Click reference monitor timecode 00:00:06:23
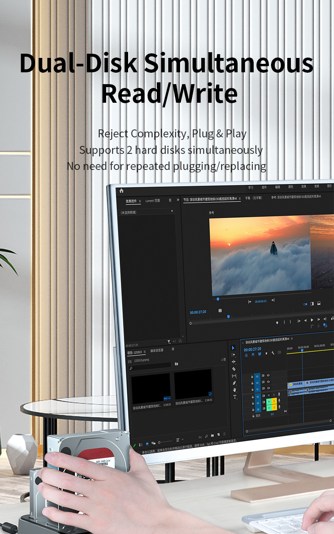 (x=260, y=301)
